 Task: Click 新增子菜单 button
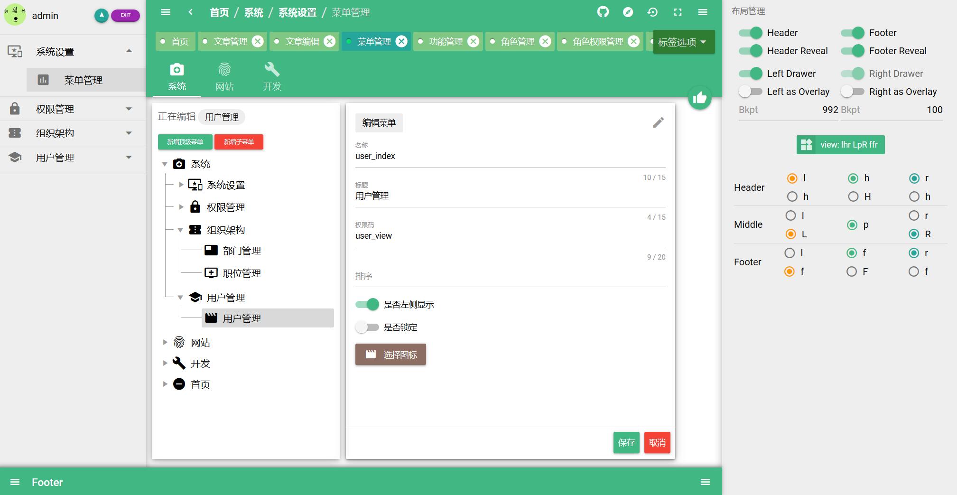coord(239,142)
